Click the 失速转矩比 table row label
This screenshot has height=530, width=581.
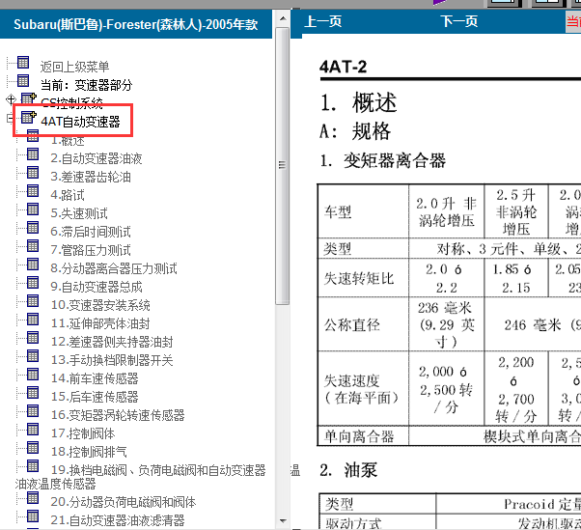(359, 278)
